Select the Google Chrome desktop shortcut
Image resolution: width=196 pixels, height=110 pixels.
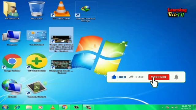pos(12,63)
